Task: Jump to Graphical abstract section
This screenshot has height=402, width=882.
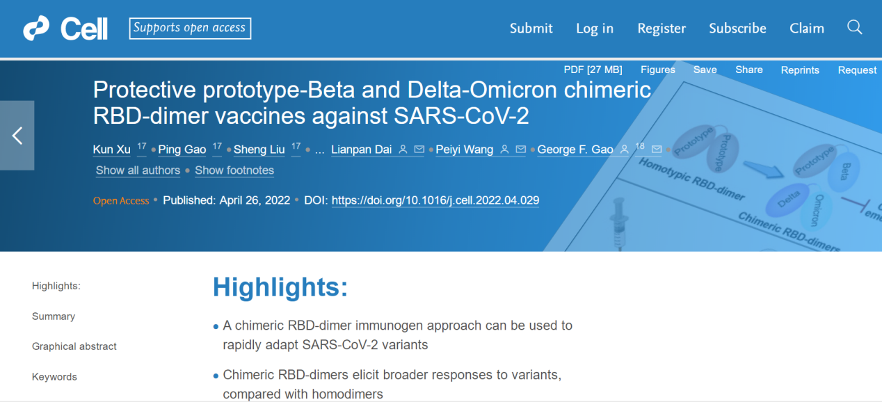Action: coord(74,346)
